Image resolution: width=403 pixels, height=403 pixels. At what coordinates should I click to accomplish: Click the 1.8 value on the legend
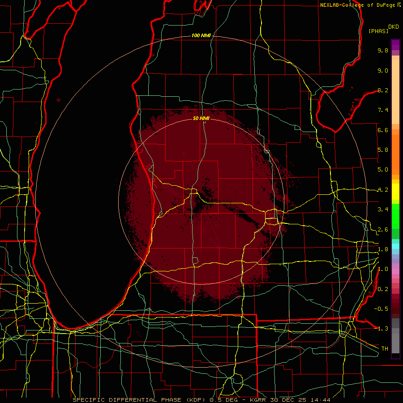(383, 249)
